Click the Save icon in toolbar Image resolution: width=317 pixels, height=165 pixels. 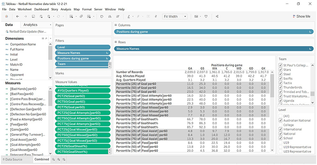33,17
